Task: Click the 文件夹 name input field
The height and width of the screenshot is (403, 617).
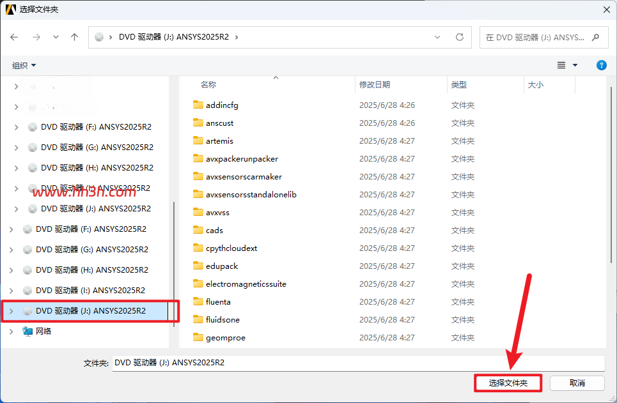Action: (359, 363)
